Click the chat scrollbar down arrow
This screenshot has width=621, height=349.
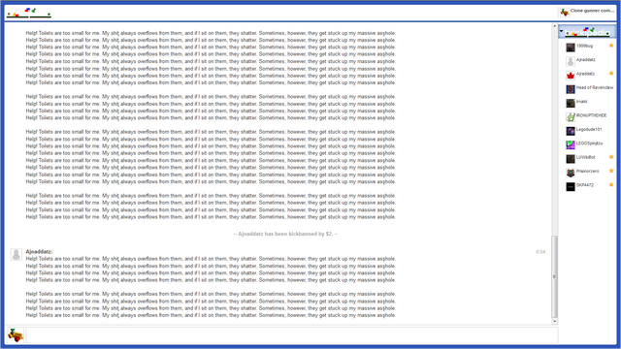[554, 321]
